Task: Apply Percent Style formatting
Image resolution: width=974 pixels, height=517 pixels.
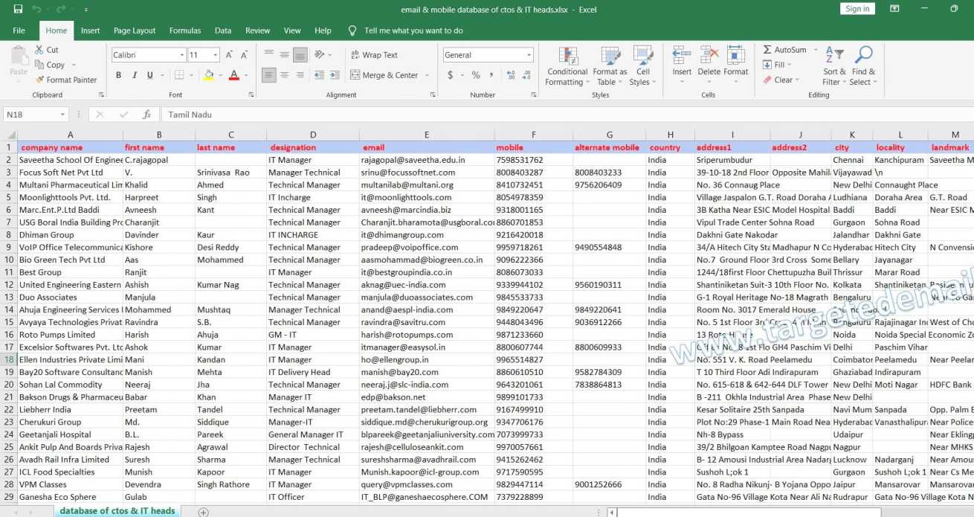Action: point(476,75)
